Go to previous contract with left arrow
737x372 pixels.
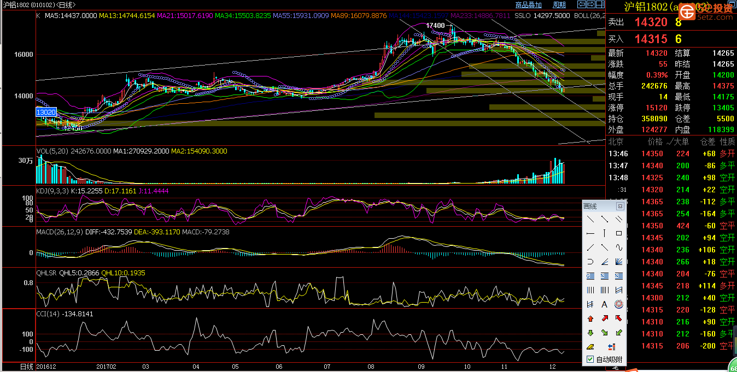(x=581, y=5)
